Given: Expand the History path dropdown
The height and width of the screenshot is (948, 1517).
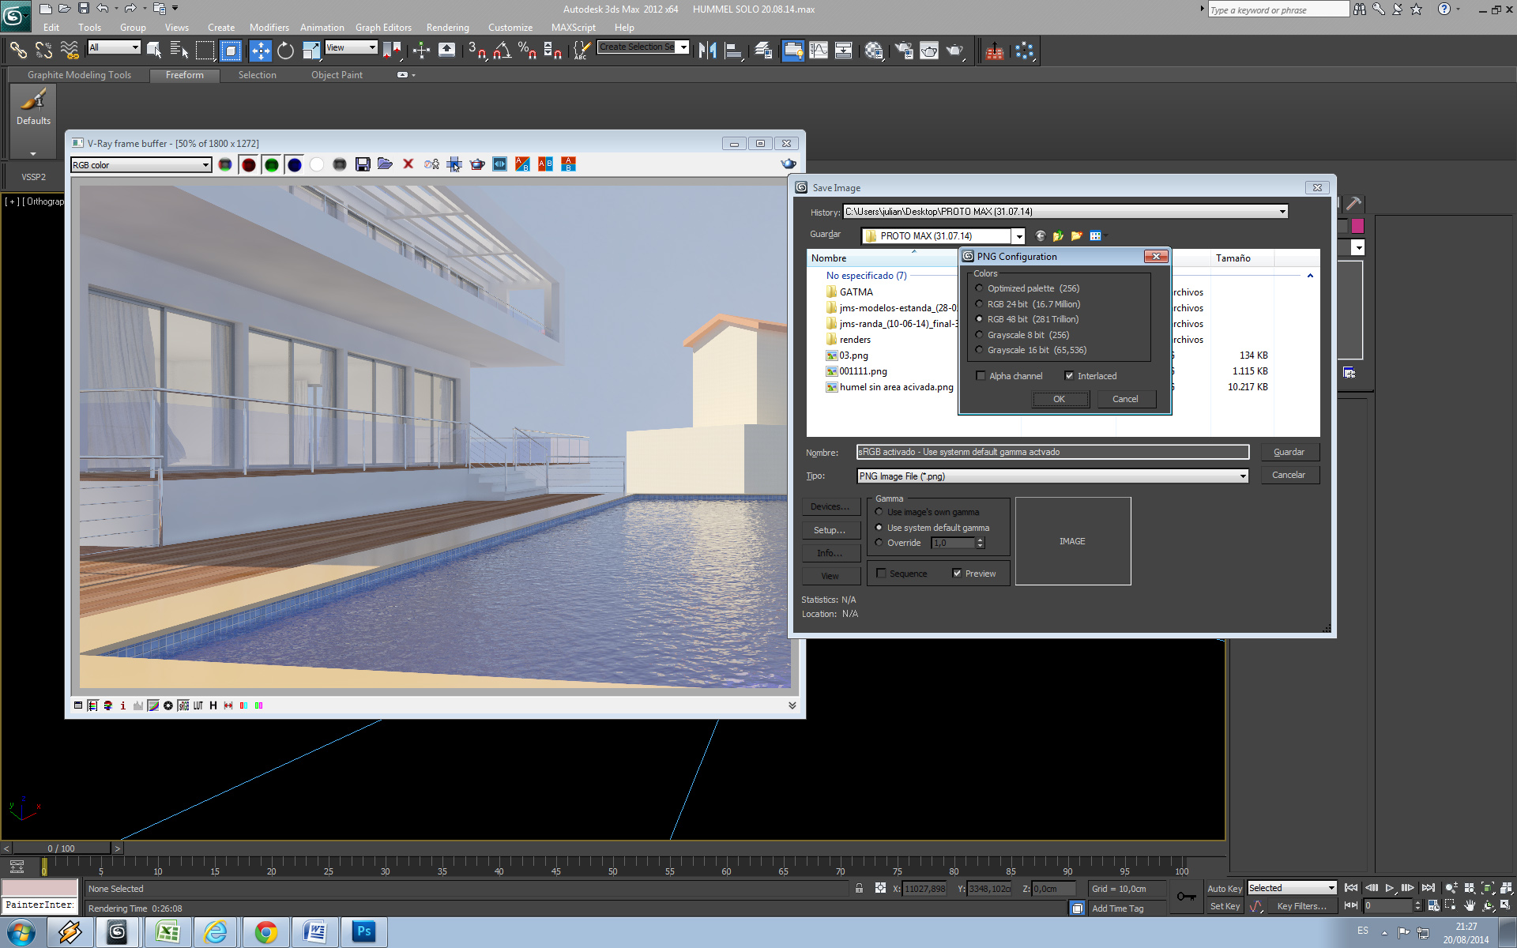Looking at the screenshot, I should (1282, 212).
